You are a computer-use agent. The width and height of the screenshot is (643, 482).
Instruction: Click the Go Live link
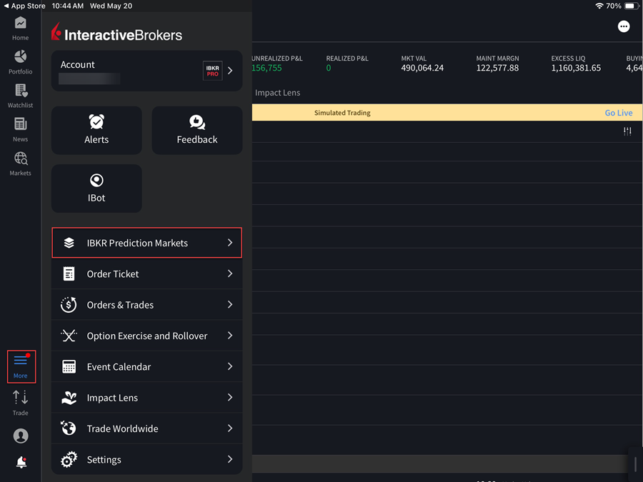point(619,113)
